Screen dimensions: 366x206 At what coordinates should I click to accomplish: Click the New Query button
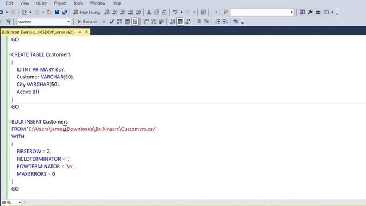[86, 12]
